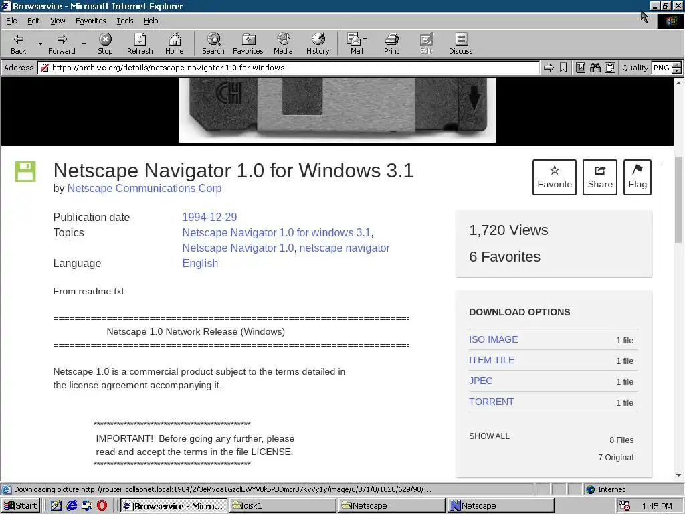Switch to the disk1 taskbar window
The height and width of the screenshot is (514, 685).
(x=282, y=506)
